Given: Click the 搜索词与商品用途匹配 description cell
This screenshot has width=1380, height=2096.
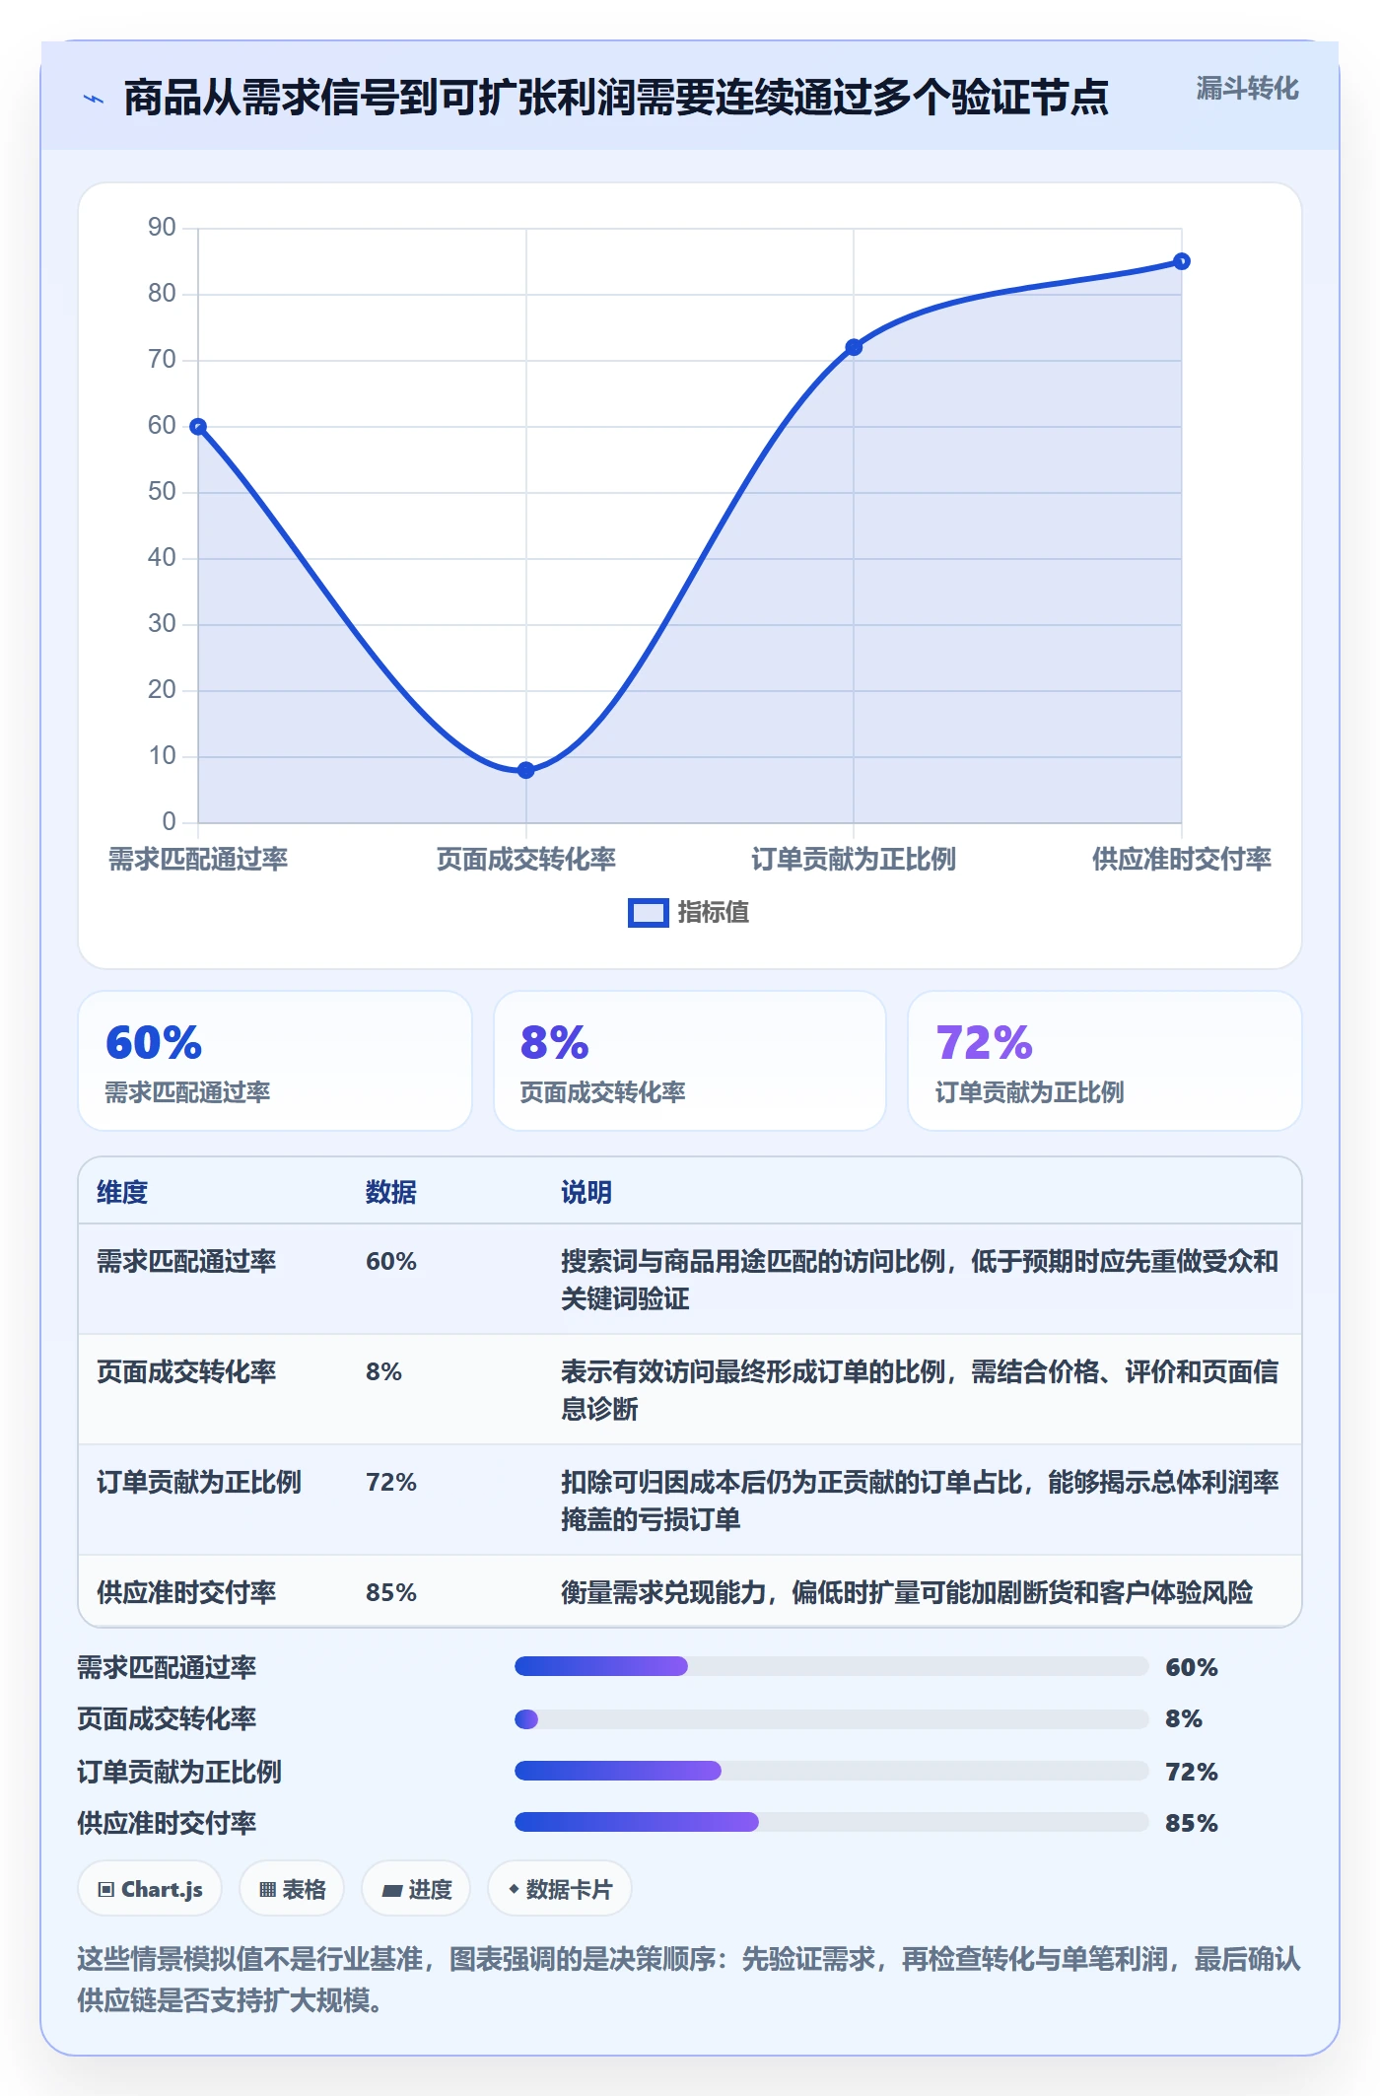Looking at the screenshot, I should tap(920, 1280).
